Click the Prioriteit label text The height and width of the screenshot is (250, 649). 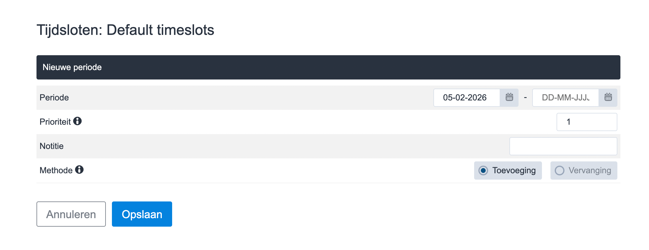pos(55,122)
